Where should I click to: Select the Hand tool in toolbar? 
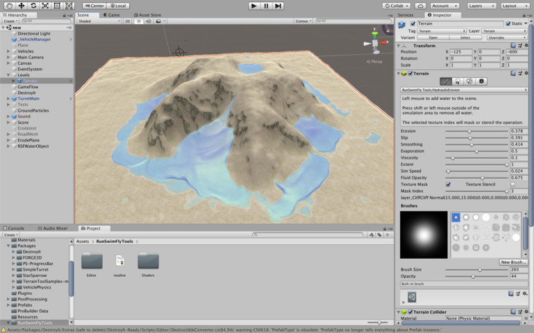point(9,6)
